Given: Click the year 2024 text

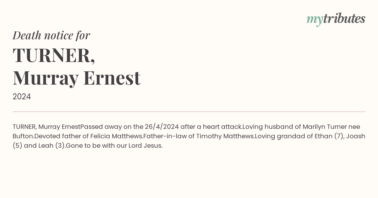Looking at the screenshot, I should [x=22, y=97].
